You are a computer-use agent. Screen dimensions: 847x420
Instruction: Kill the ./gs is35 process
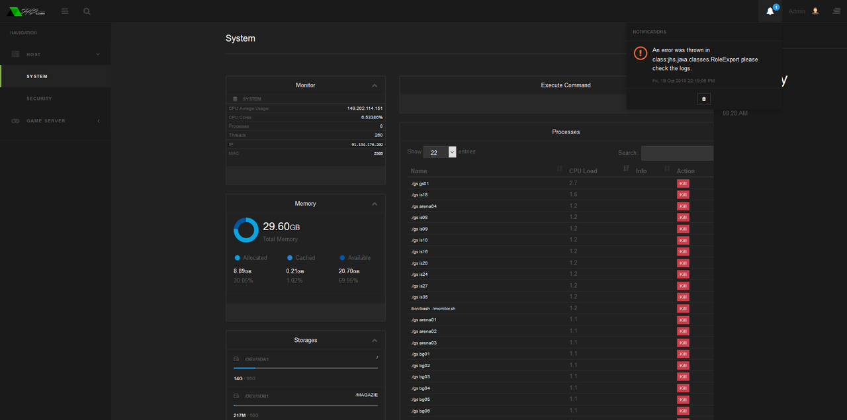683,297
